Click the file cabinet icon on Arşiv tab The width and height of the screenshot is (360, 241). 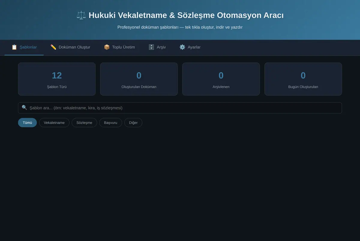(x=151, y=47)
